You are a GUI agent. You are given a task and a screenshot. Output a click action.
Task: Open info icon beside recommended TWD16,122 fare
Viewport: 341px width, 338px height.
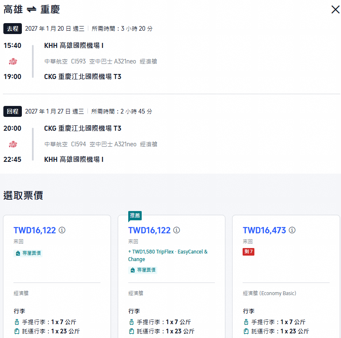(177, 230)
